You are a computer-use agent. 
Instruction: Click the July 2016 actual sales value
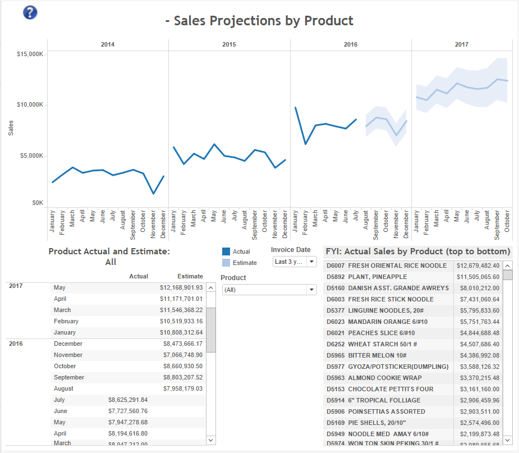(128, 400)
